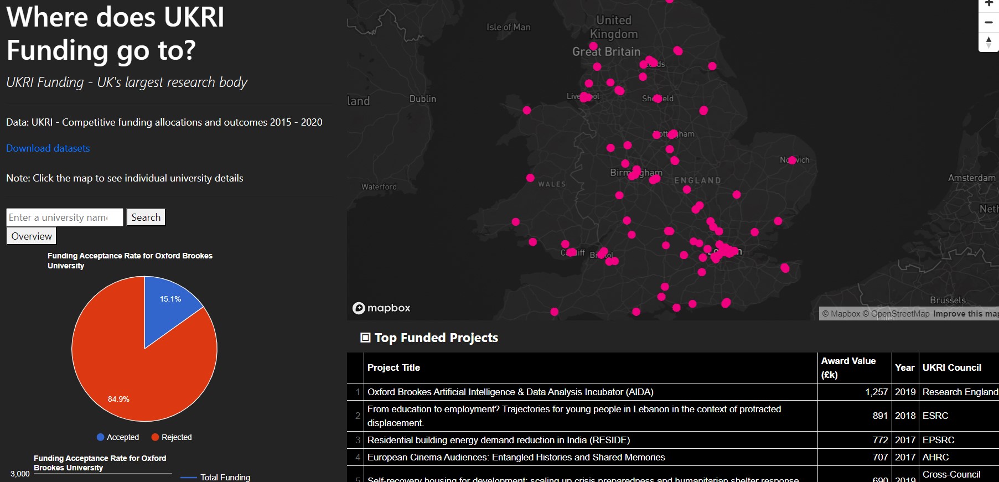999x482 pixels.
Task: Click the Rejected legend label
Action: tap(177, 437)
